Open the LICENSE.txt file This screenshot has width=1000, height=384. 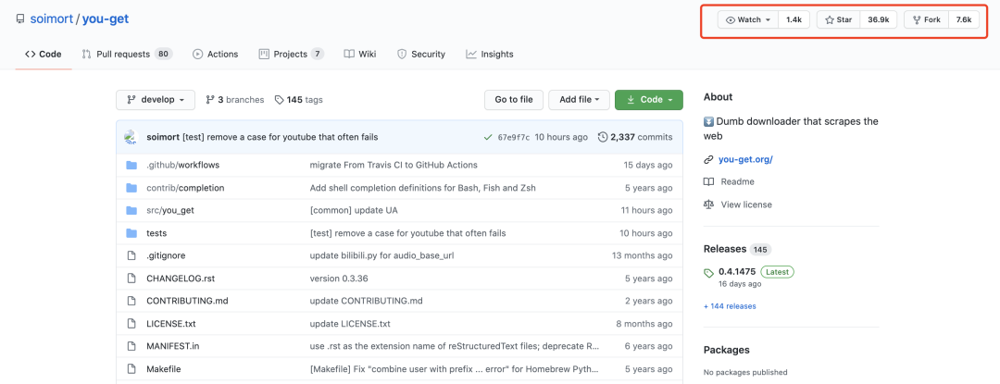click(x=171, y=324)
